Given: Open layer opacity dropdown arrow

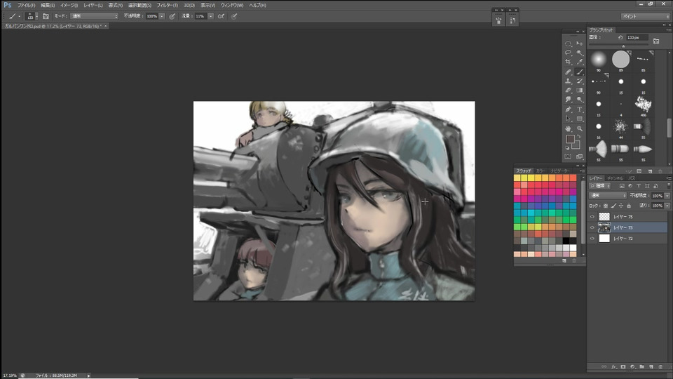Looking at the screenshot, I should click(x=667, y=196).
